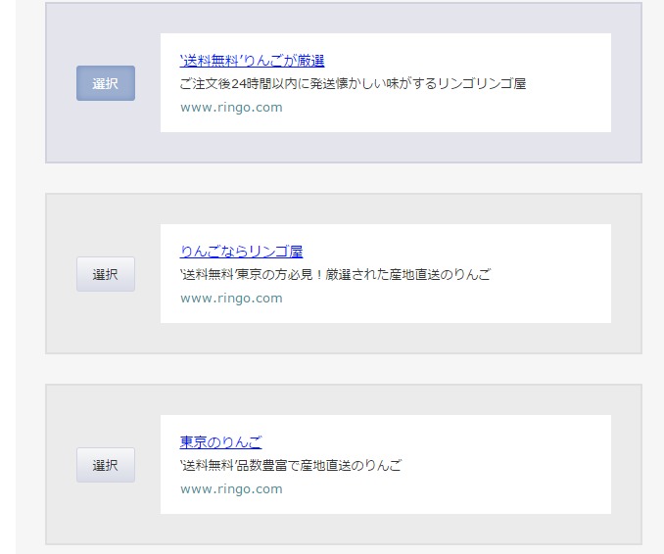Click the 選択 button beside 東京のりんご
664x554 pixels.
click(106, 465)
